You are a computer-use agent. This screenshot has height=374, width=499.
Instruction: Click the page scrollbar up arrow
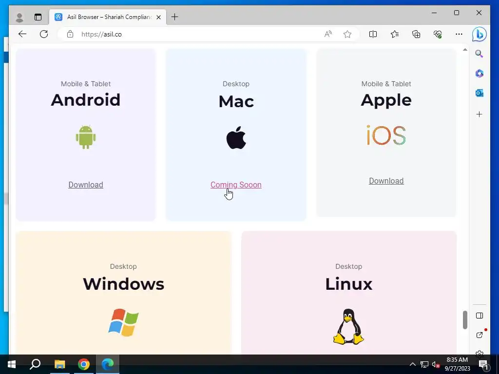[465, 50]
